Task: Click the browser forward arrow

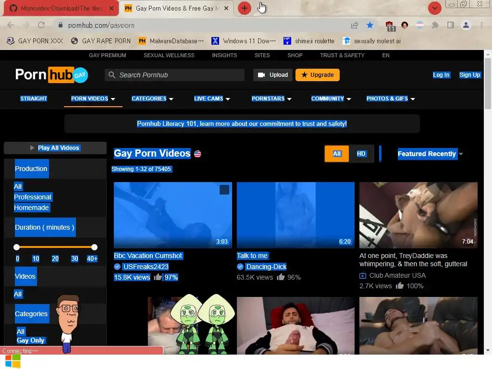Action: (26, 25)
